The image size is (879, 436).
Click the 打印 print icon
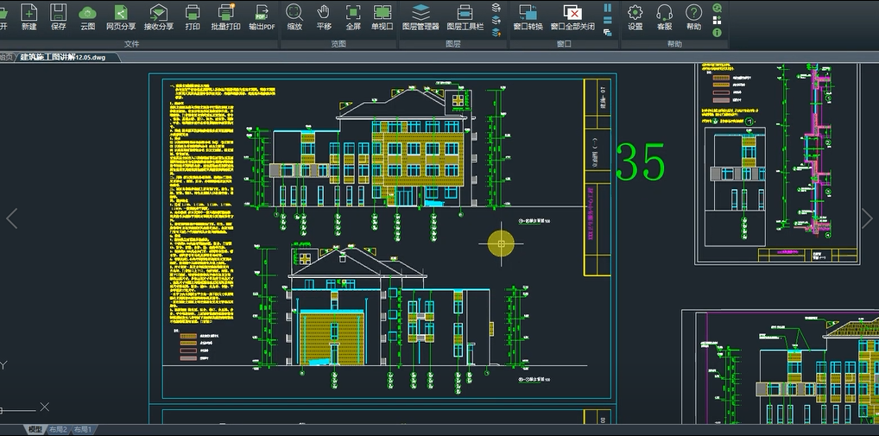193,16
